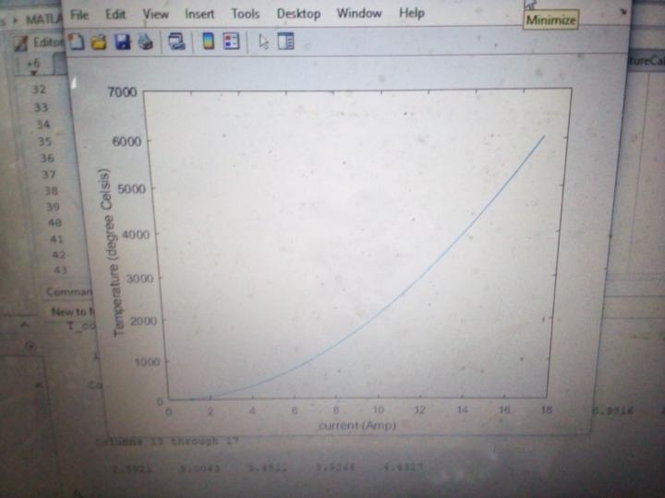Click editor line number 43 in MATLAB window
The height and width of the screenshot is (498, 665).
pyautogui.click(x=60, y=269)
